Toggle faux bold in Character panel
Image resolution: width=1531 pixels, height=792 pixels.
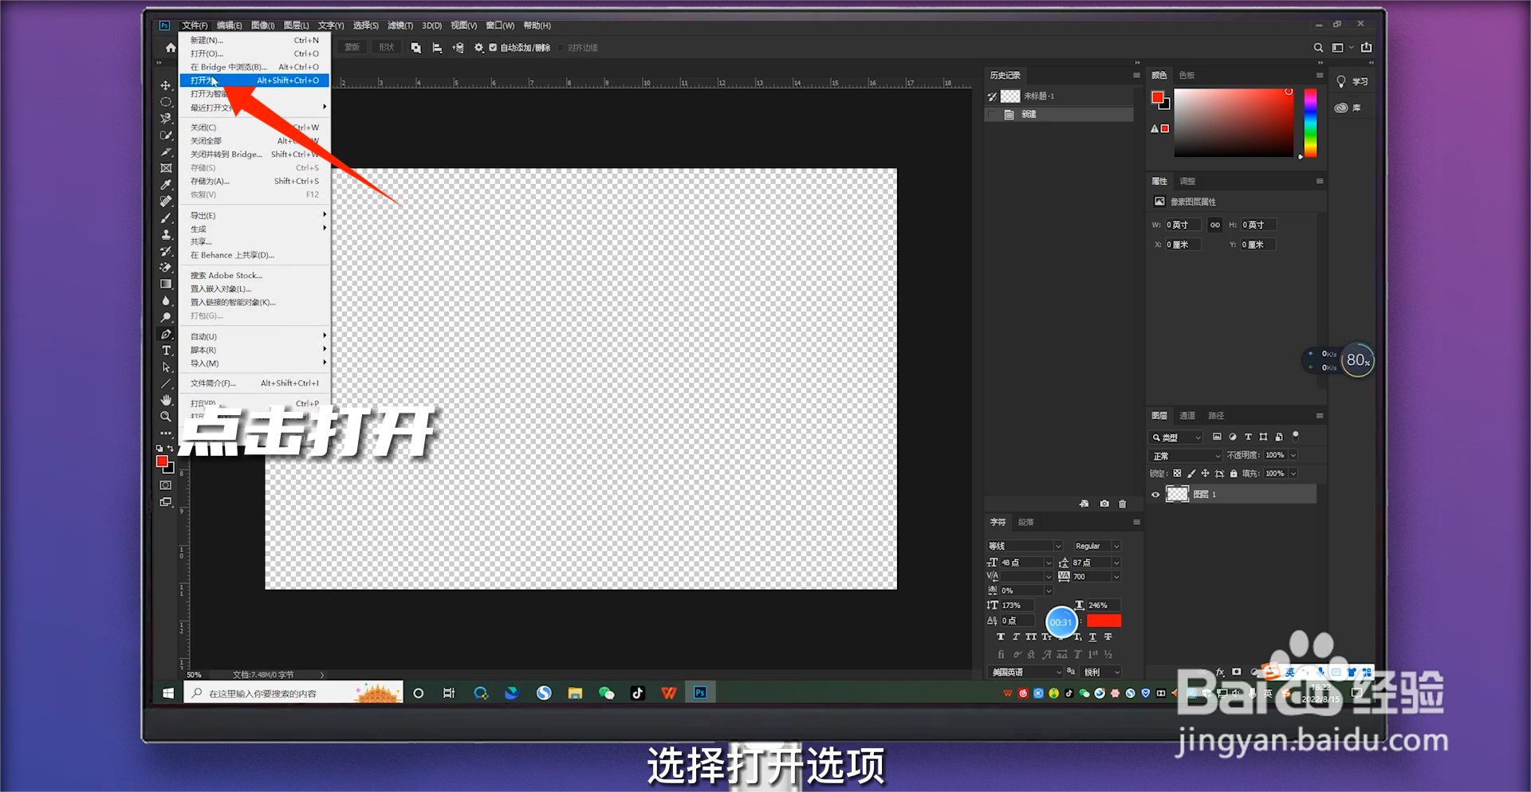(x=1001, y=637)
